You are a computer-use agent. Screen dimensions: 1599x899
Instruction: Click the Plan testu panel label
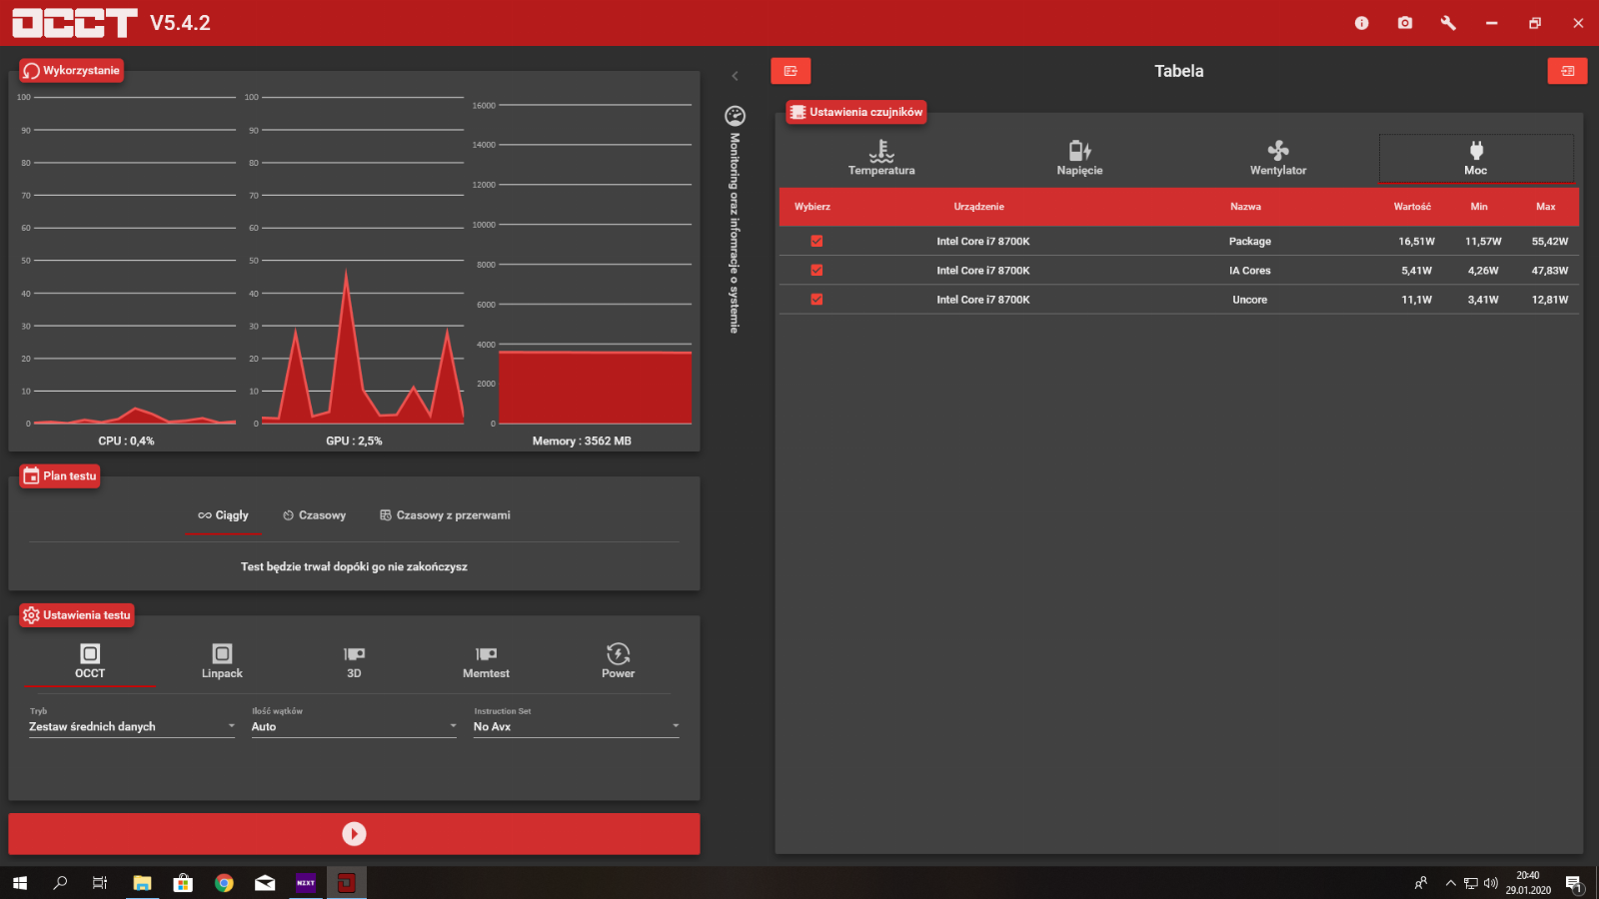click(60, 475)
